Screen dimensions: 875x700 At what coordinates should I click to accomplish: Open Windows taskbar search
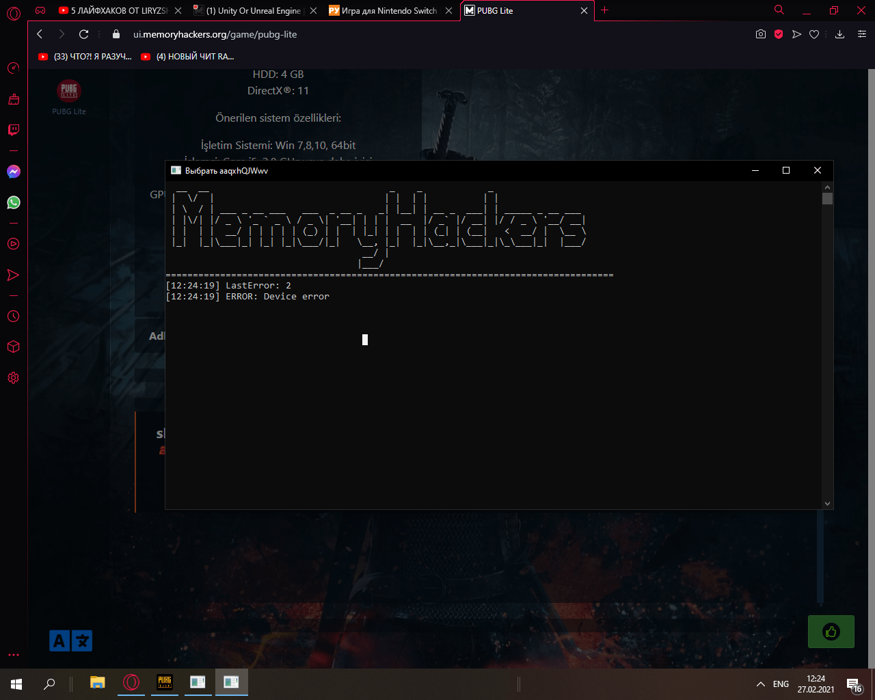(x=49, y=684)
